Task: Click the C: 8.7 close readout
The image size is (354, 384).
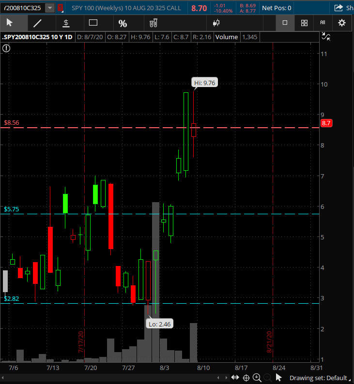Action: 181,37
